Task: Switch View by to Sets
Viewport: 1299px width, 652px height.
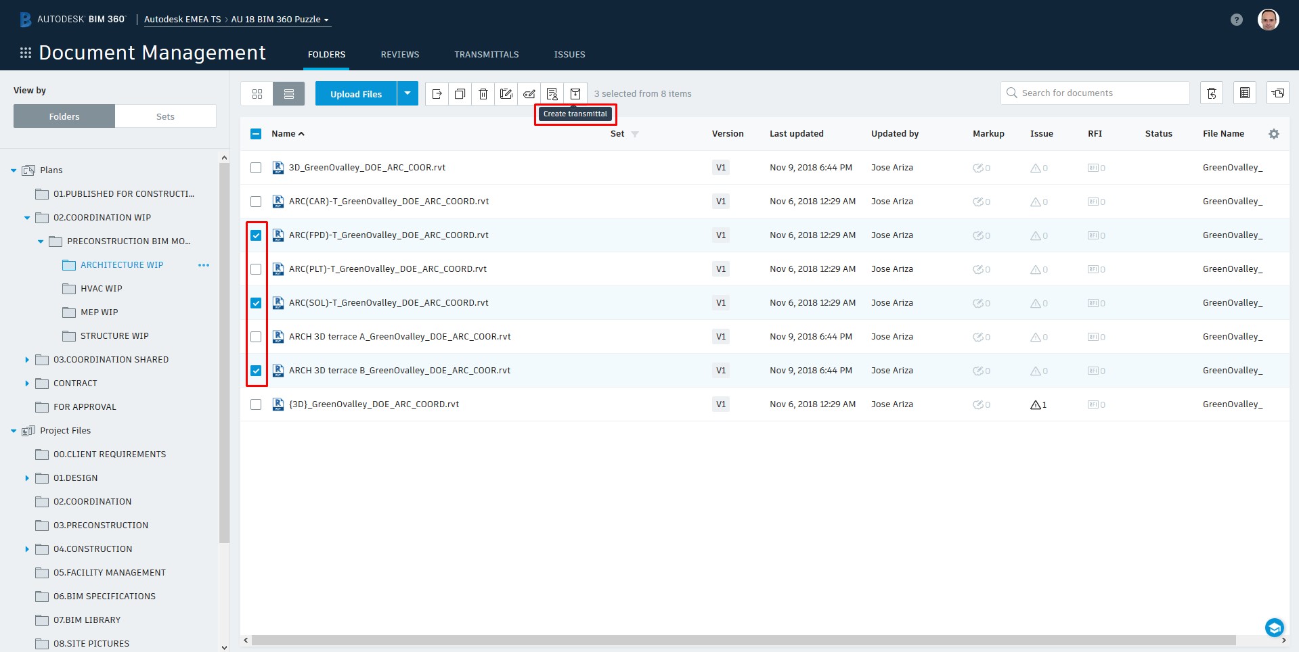Action: (x=165, y=116)
